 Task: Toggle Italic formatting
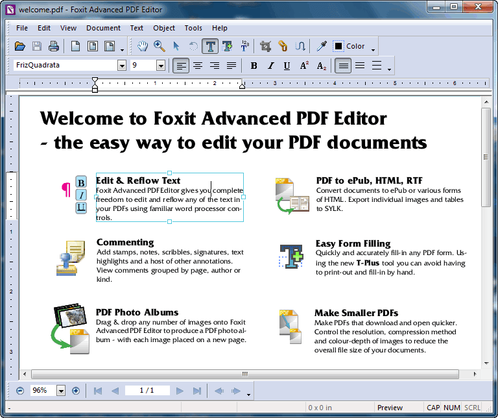[270, 66]
